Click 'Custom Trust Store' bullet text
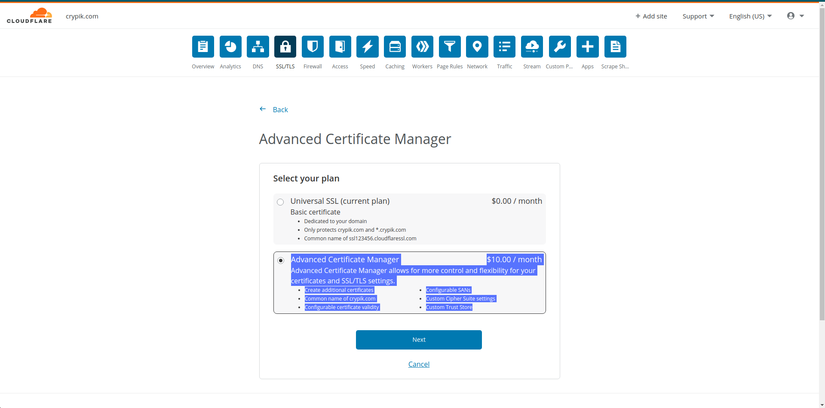The height and width of the screenshot is (408, 825). pyautogui.click(x=449, y=307)
